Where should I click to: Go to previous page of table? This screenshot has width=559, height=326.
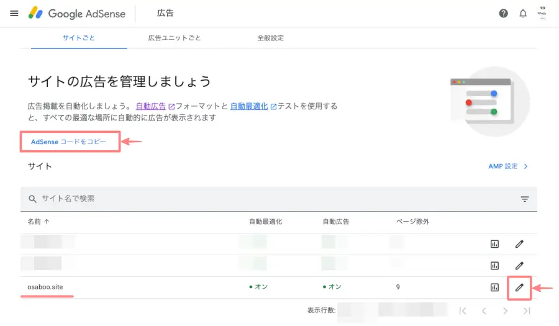pyautogui.click(x=484, y=311)
